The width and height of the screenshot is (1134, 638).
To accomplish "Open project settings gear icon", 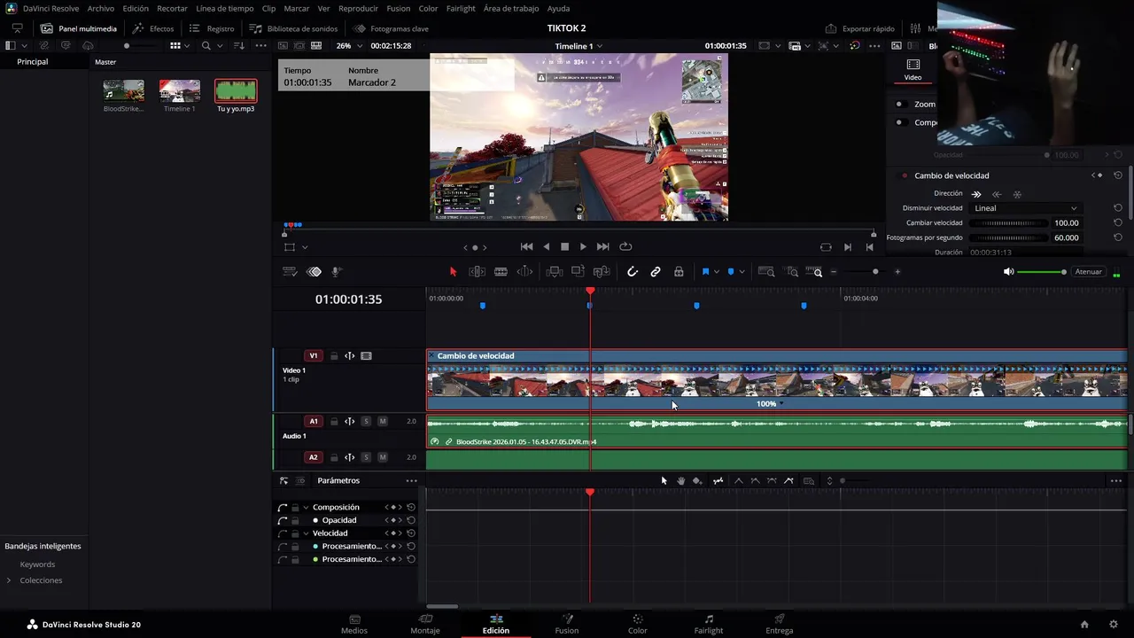I will click(x=1114, y=625).
